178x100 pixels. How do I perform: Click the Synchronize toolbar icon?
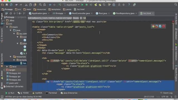point(11,5)
